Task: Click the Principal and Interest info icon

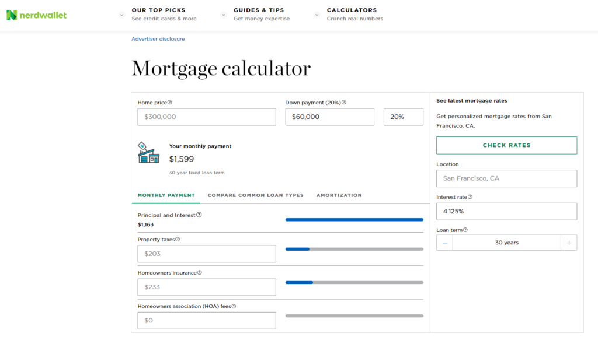Action: coord(199,215)
